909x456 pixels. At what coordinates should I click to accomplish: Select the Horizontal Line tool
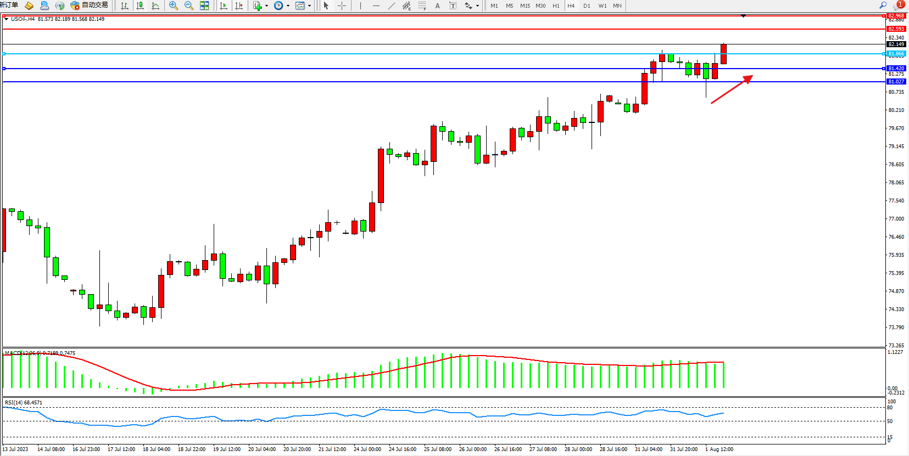(376, 5)
